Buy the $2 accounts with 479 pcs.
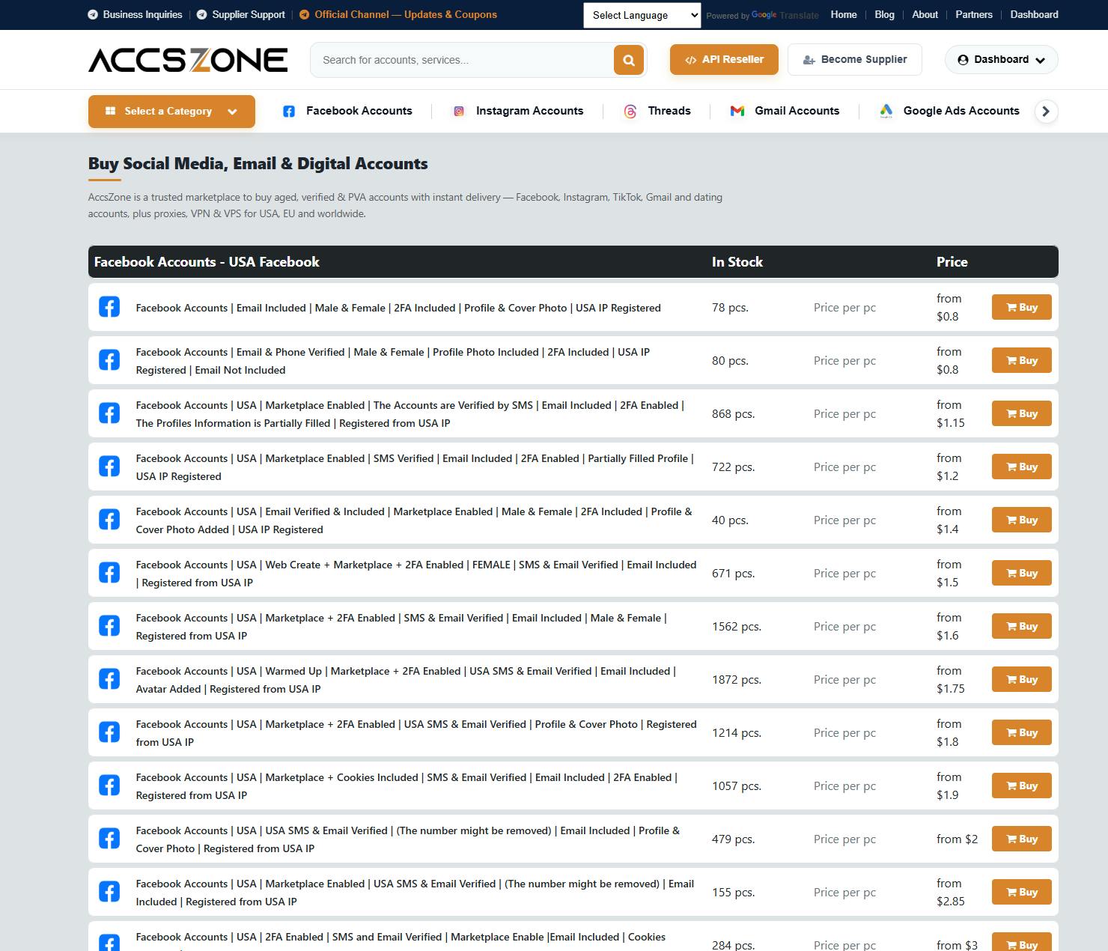The image size is (1108, 951). pyautogui.click(x=1022, y=839)
